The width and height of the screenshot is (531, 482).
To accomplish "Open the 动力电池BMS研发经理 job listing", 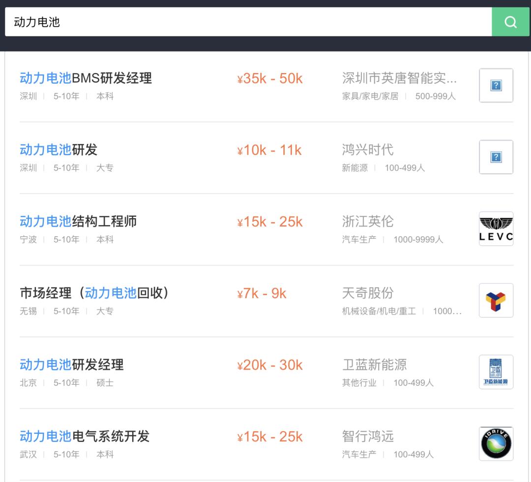I will (86, 78).
